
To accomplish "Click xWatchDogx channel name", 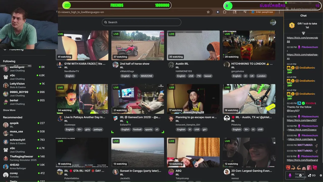I will coord(127,71).
